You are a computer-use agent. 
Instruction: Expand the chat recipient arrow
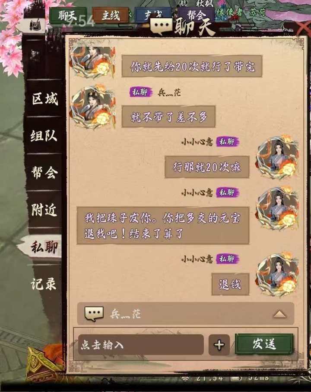pos(279,314)
